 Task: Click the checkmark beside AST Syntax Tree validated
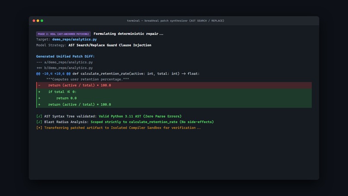(39, 116)
